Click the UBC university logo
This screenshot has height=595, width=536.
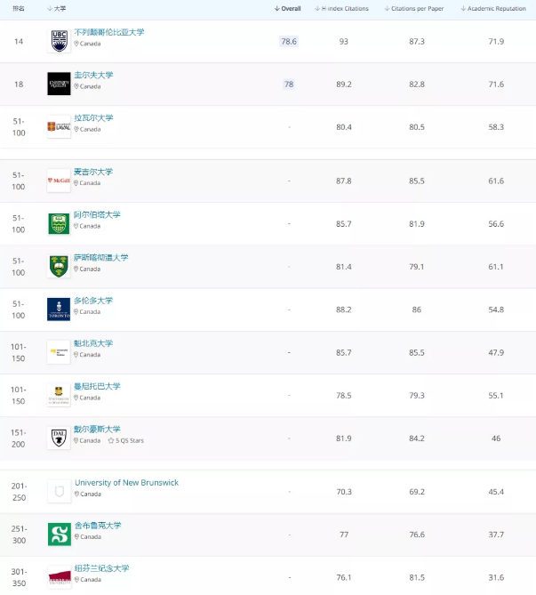point(59,41)
